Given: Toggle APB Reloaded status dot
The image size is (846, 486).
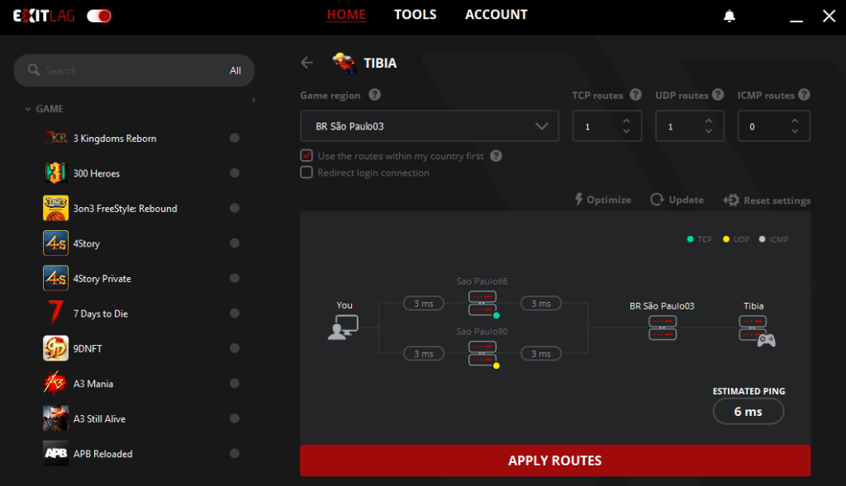Looking at the screenshot, I should pos(234,453).
